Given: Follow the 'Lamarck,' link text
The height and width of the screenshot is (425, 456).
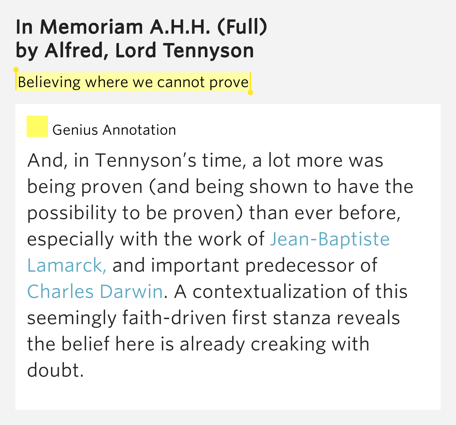Looking at the screenshot, I should click(66, 265).
